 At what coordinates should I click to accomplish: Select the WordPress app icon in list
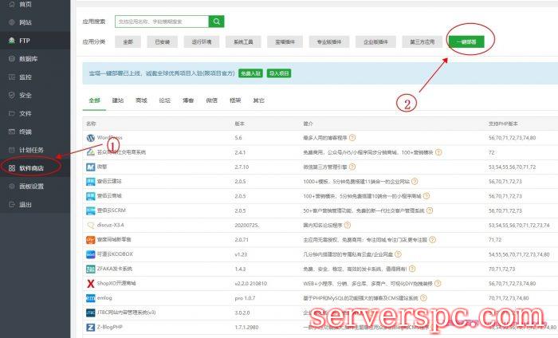pyautogui.click(x=90, y=138)
